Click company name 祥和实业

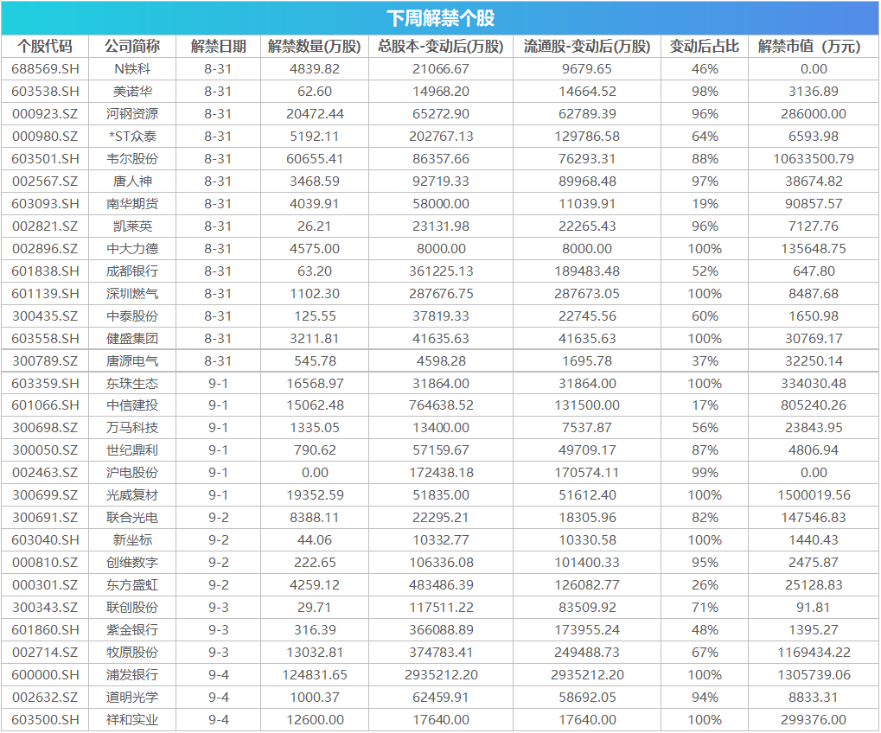click(132, 720)
